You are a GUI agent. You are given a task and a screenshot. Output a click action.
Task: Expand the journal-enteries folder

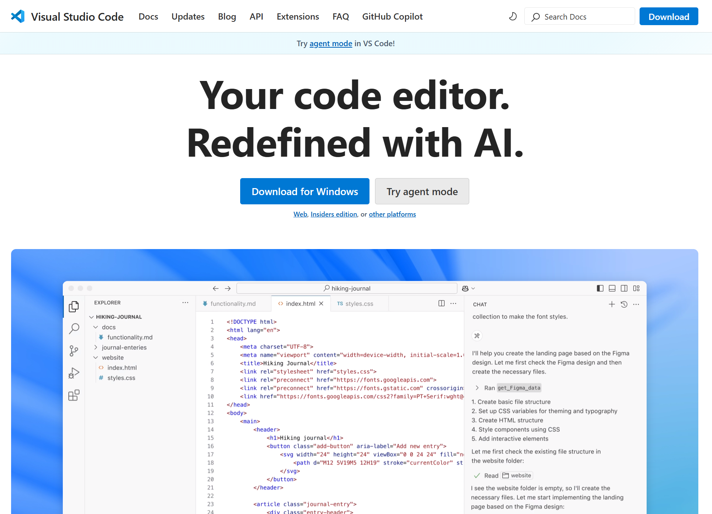(x=96, y=347)
